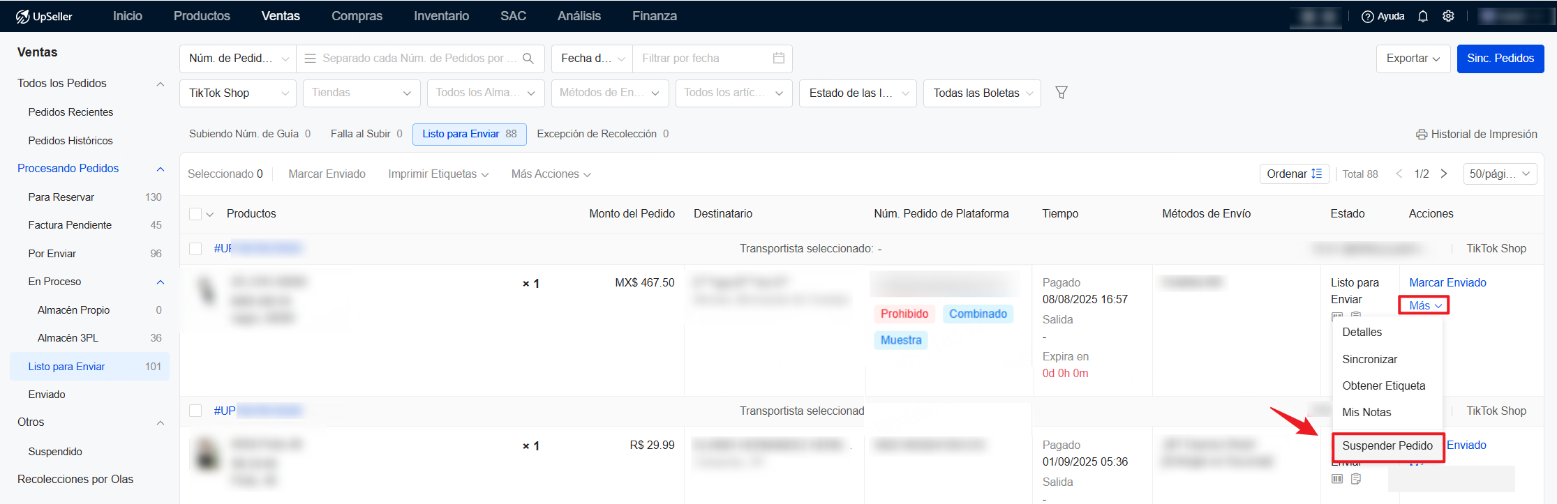1557x504 pixels.
Task: Open the date filter calendar icon
Action: [x=779, y=59]
